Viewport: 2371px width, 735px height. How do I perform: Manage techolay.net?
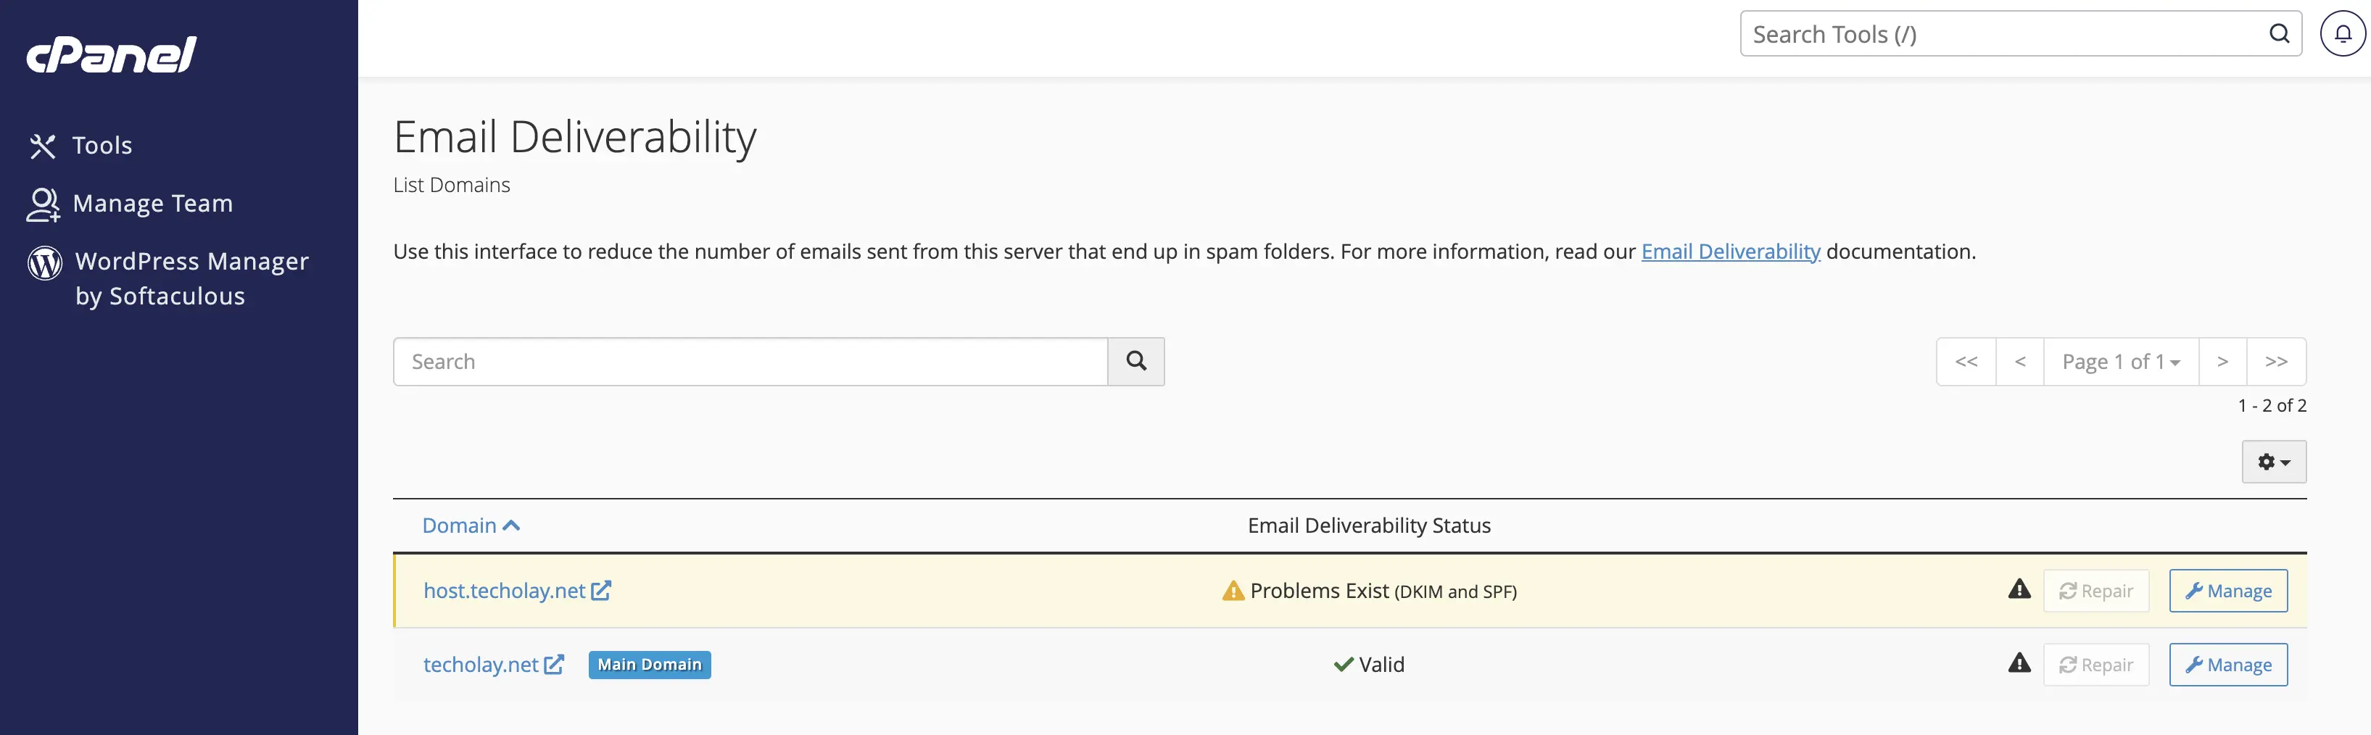pos(2228,664)
